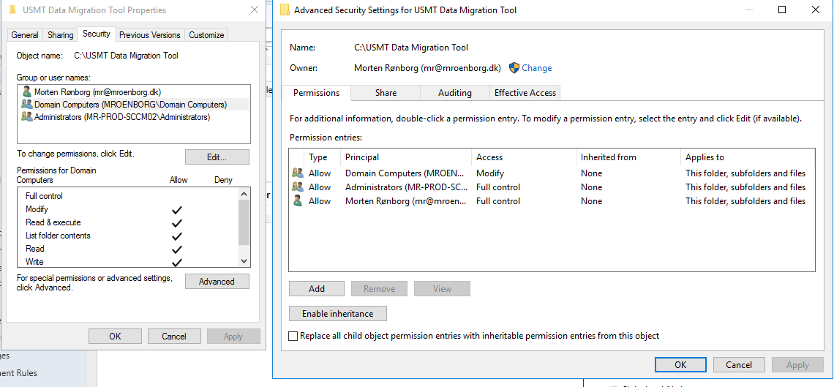This screenshot has height=387, width=834.
Task: Click group icon of Administrators permission entry
Action: [298, 187]
